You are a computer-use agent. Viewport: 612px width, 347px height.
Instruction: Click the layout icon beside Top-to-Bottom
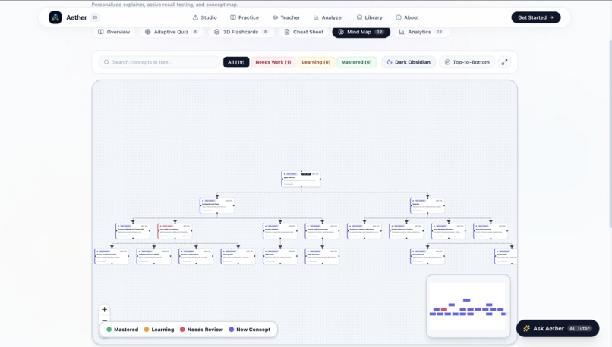click(x=447, y=62)
